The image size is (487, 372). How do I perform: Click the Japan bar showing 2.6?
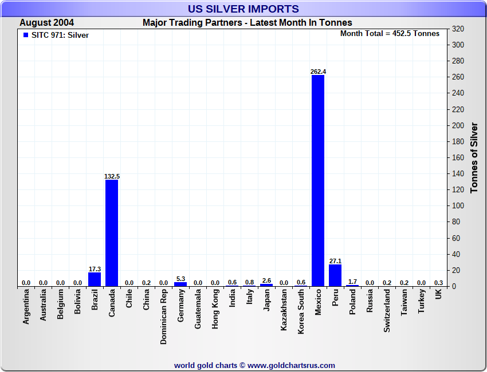(x=266, y=284)
